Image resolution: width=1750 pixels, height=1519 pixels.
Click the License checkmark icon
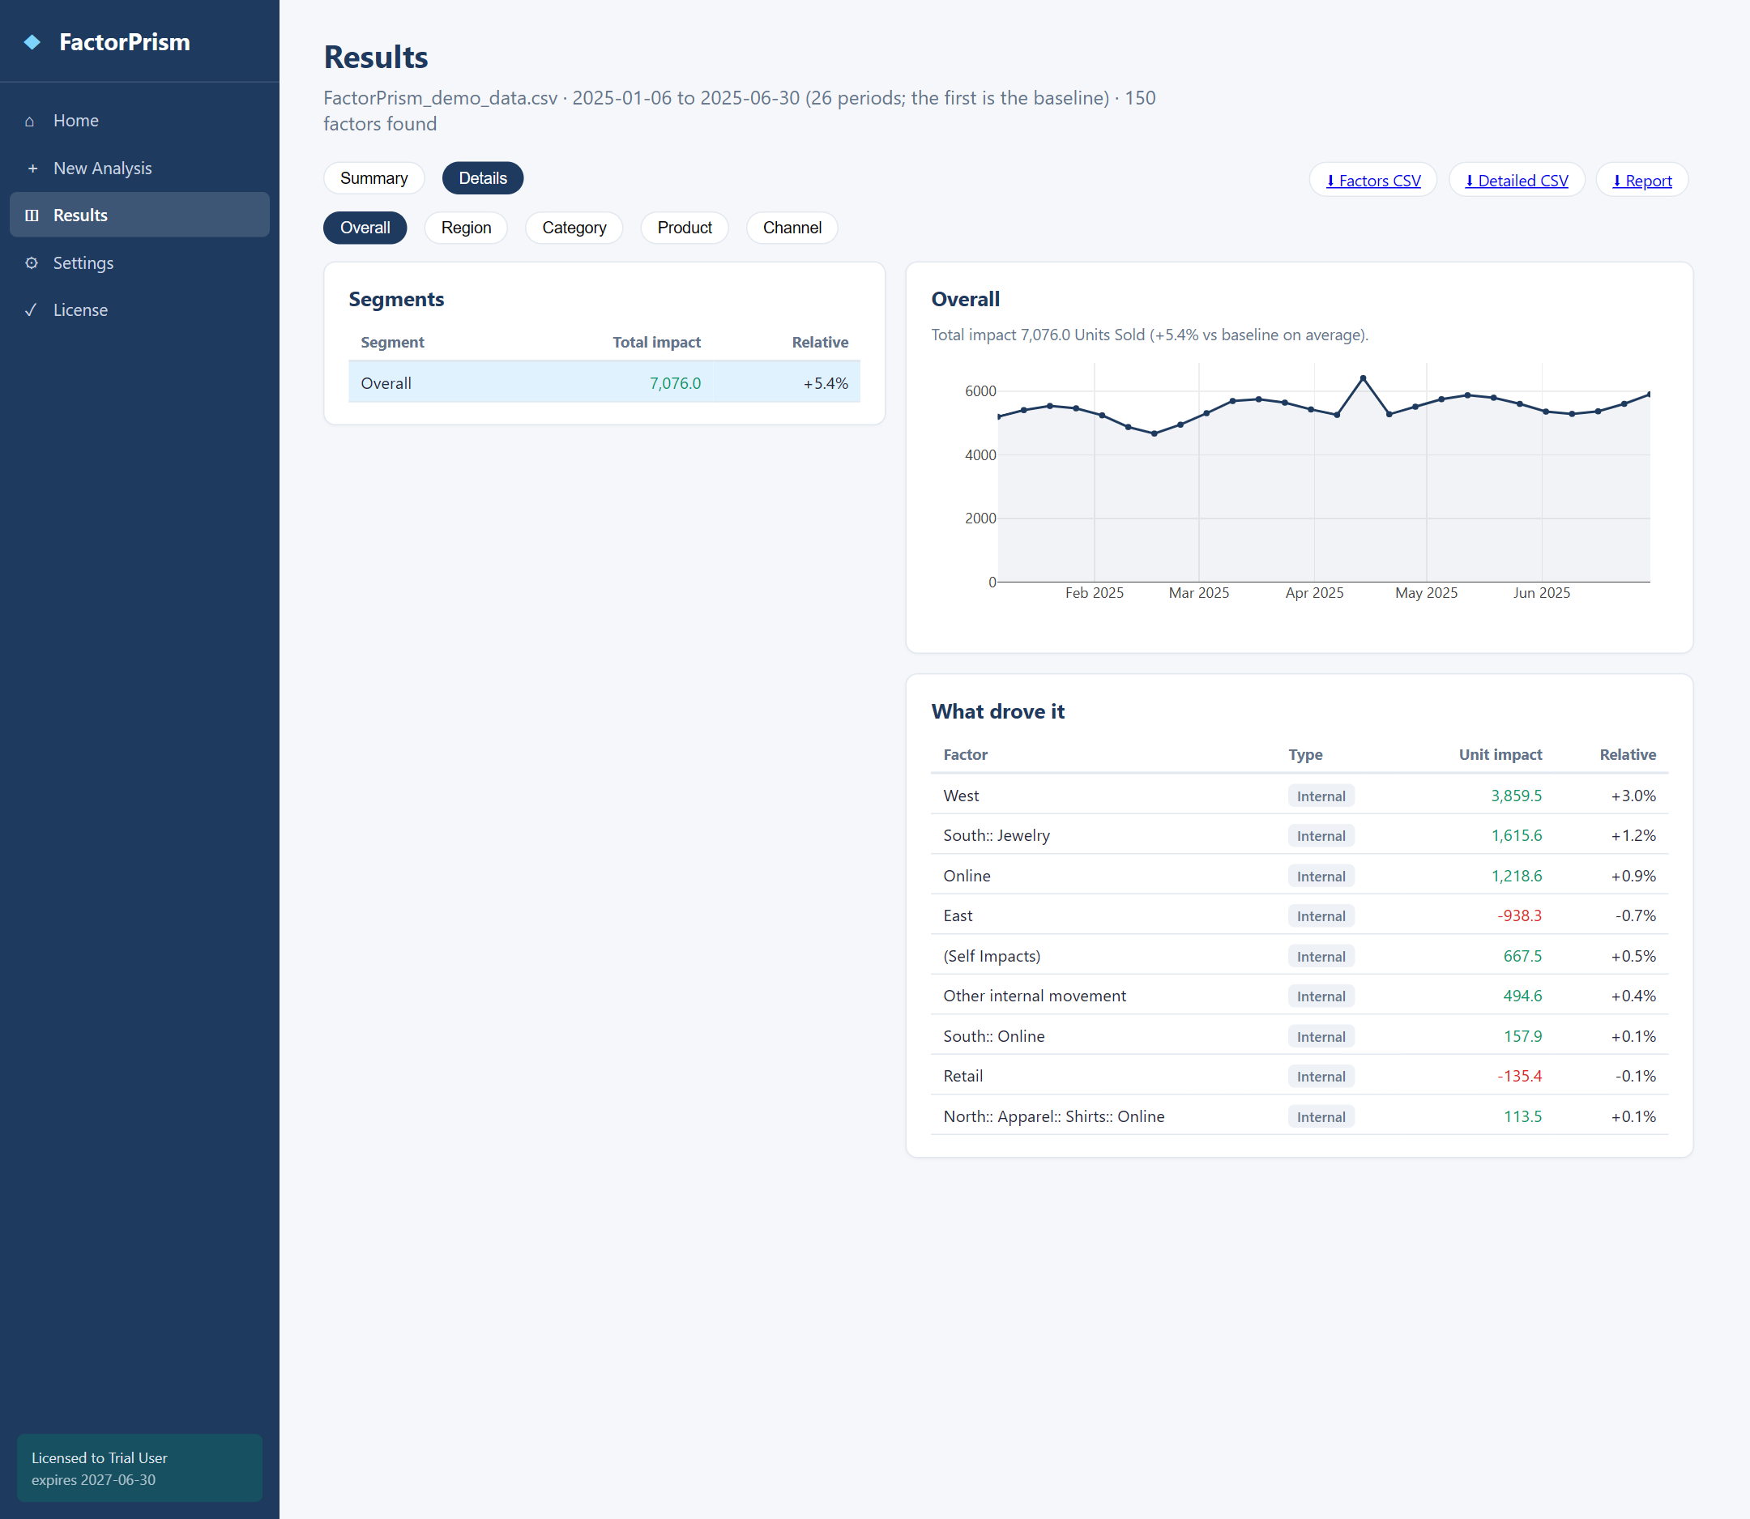point(31,310)
